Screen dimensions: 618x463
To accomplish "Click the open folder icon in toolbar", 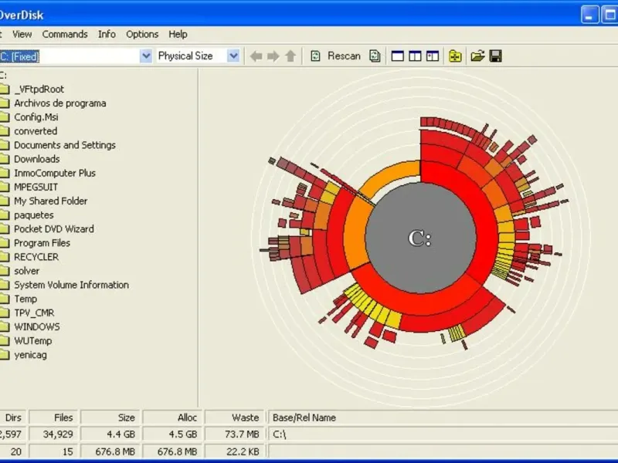I will 477,56.
